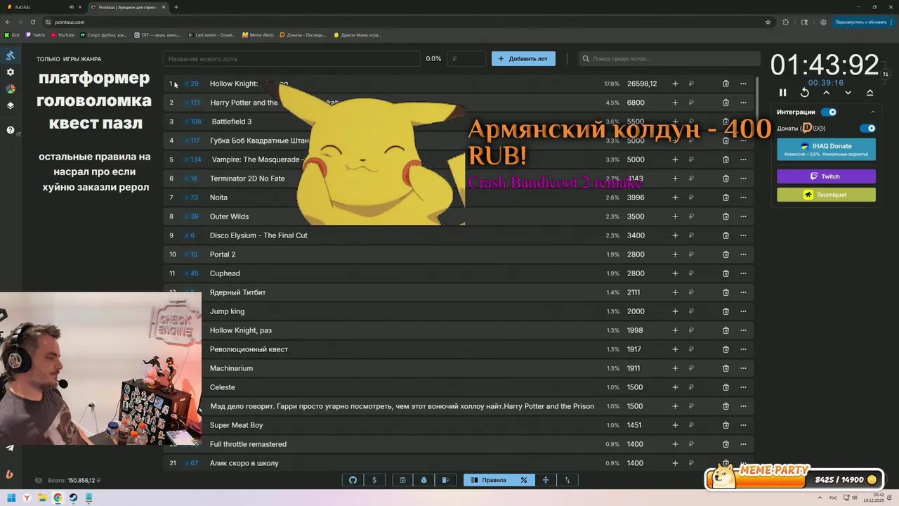
Task: Toggle the Правила rules panel button
Action: (x=489, y=480)
